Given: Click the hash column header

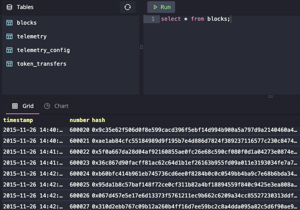Looking at the screenshot, I should [99, 120].
